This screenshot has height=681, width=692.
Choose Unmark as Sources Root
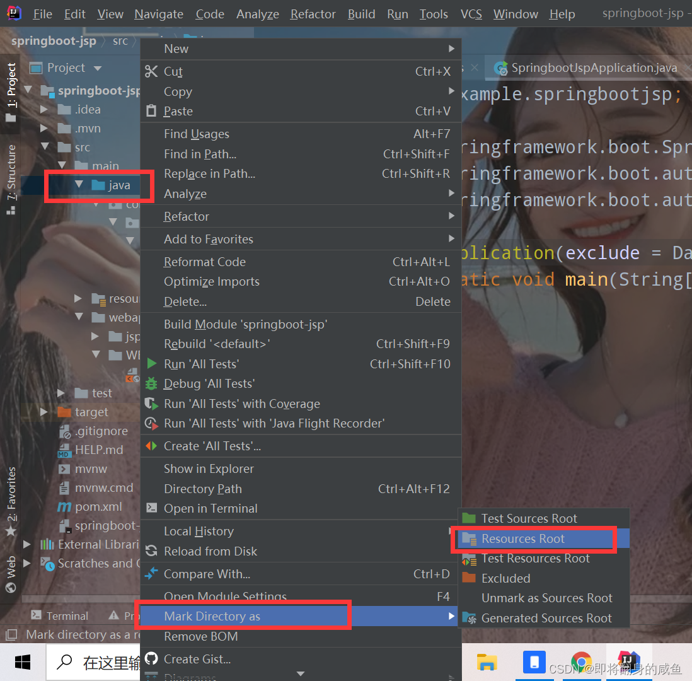click(544, 598)
